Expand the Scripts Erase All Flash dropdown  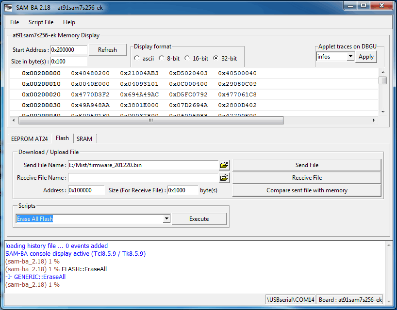(x=166, y=218)
